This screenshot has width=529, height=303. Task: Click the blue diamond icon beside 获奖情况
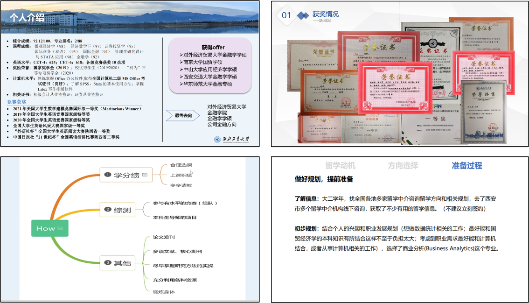(x=303, y=15)
